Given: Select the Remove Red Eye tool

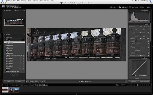Looking at the screenshot, I should 43,82.
